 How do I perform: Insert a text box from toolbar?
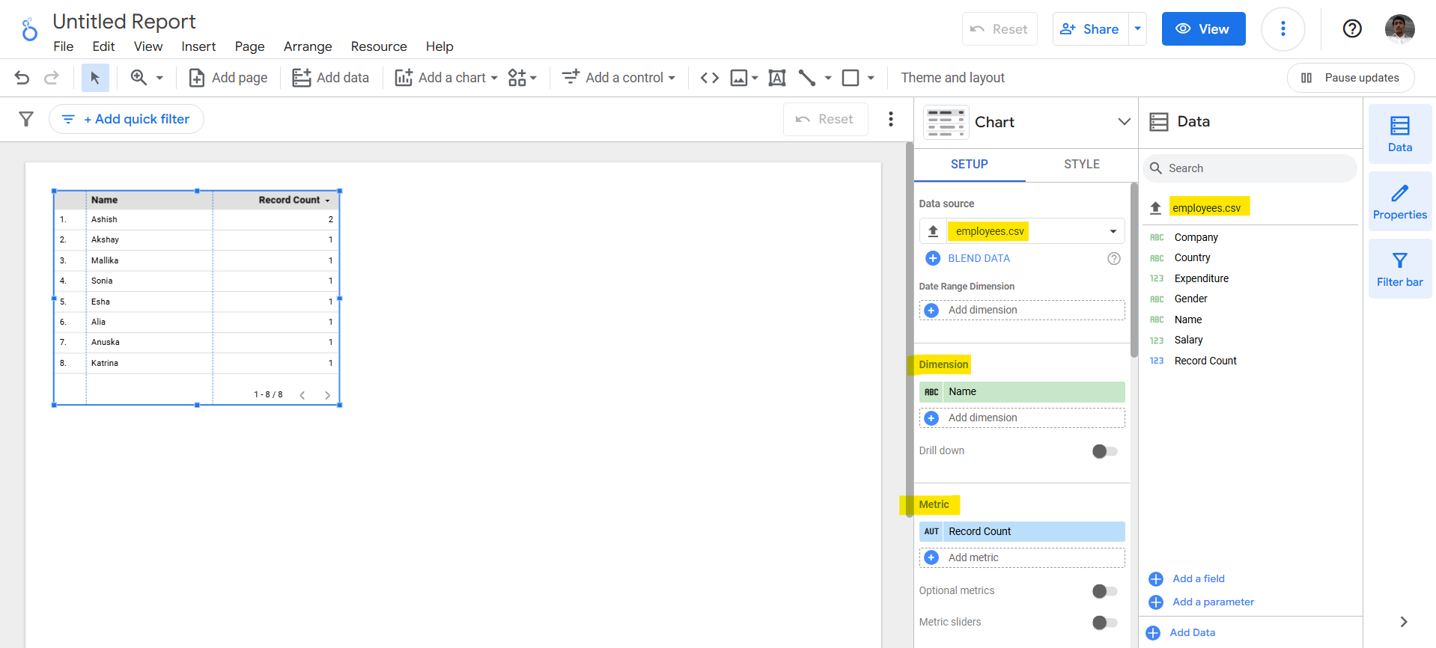pyautogui.click(x=777, y=78)
